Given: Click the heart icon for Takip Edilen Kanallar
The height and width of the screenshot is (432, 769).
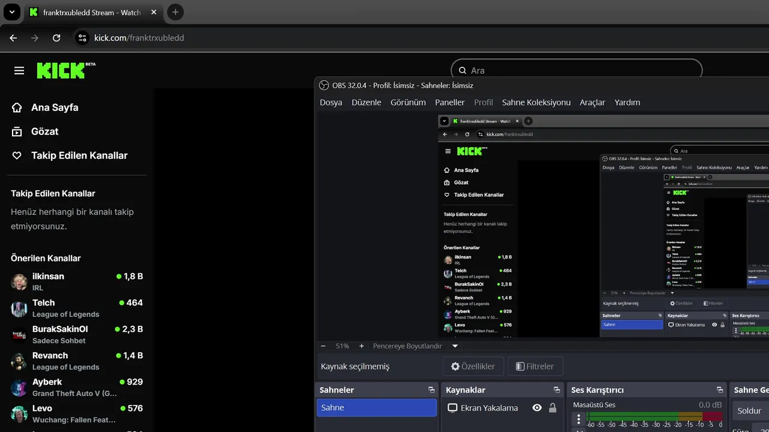Looking at the screenshot, I should point(17,155).
